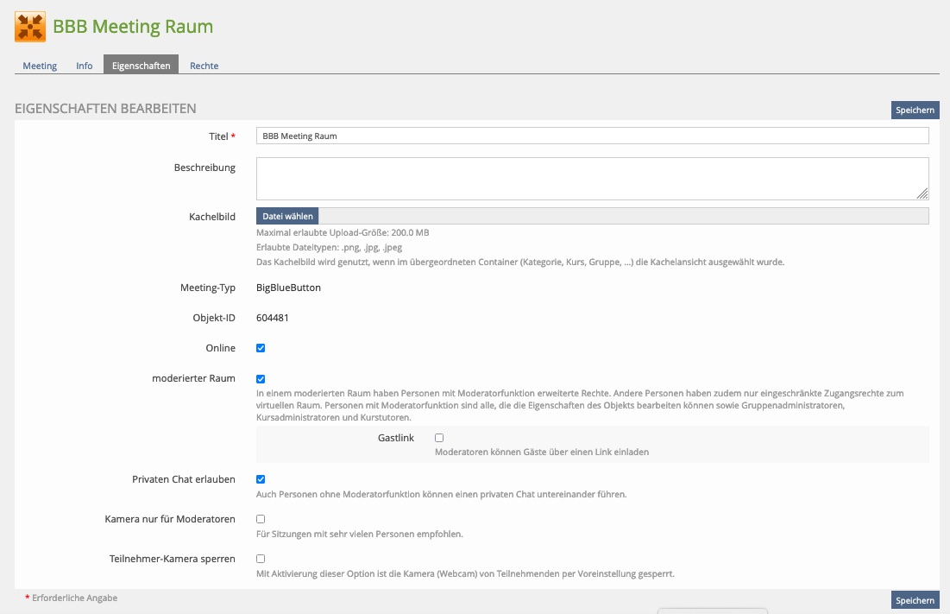Screen dimensions: 950x614
Task: Check the Teilnehmer-Kamera sperren option
Action: (261, 559)
